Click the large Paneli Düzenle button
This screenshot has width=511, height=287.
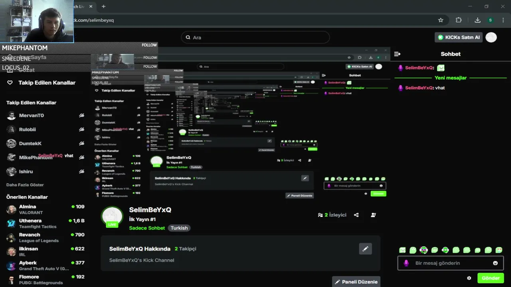pyautogui.click(x=356, y=282)
